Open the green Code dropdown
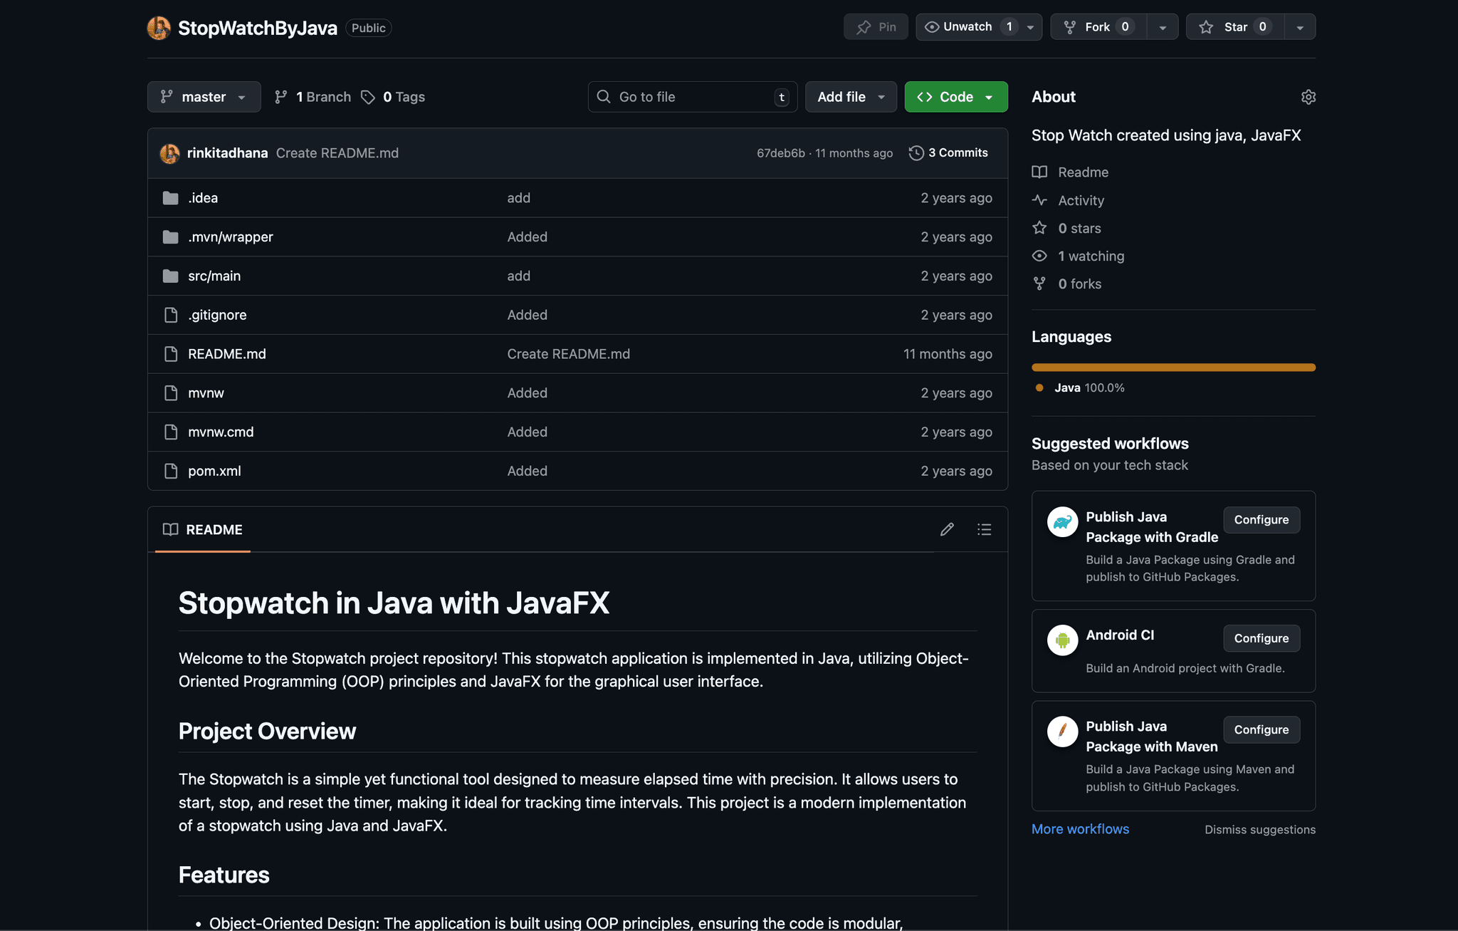Screen dimensions: 1458x931 click(955, 97)
